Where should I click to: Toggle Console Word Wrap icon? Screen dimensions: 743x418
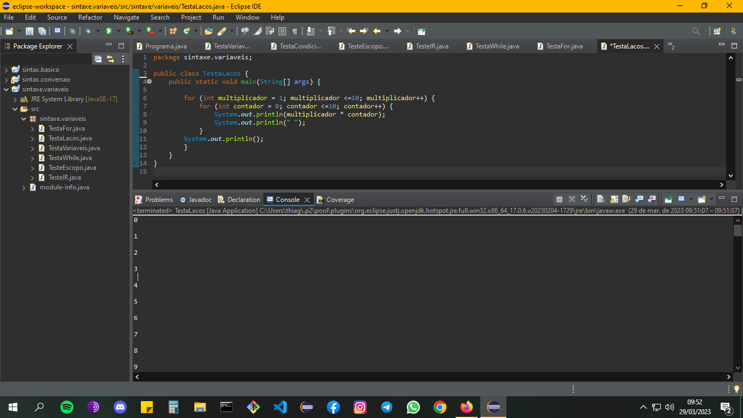tap(626, 199)
